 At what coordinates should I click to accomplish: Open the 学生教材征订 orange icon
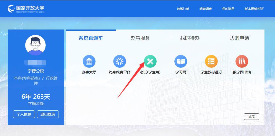[211, 61]
